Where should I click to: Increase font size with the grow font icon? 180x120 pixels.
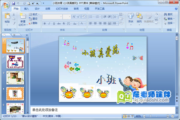click(74, 17)
